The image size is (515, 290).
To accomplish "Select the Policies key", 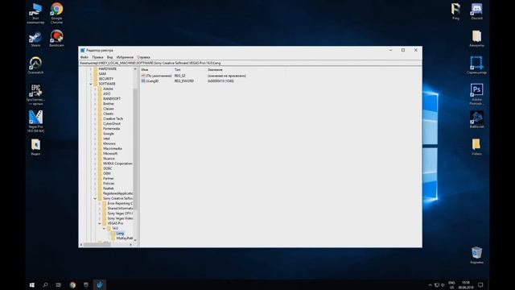I will [109, 184].
